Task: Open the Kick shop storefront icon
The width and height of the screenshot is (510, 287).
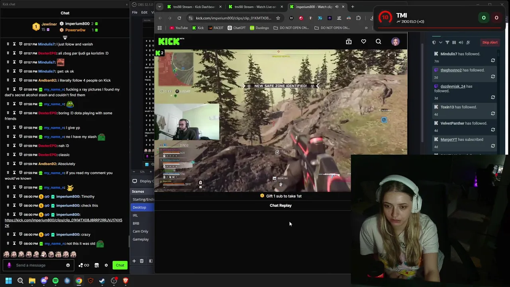Action: 96,265
